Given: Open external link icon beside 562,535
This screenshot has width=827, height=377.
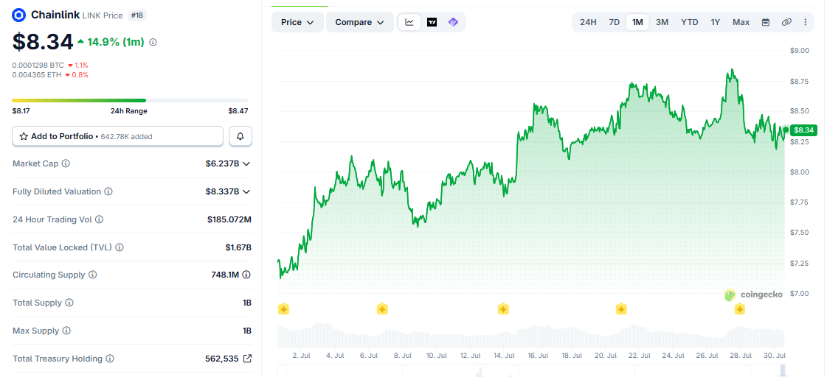Looking at the screenshot, I should pyautogui.click(x=247, y=359).
